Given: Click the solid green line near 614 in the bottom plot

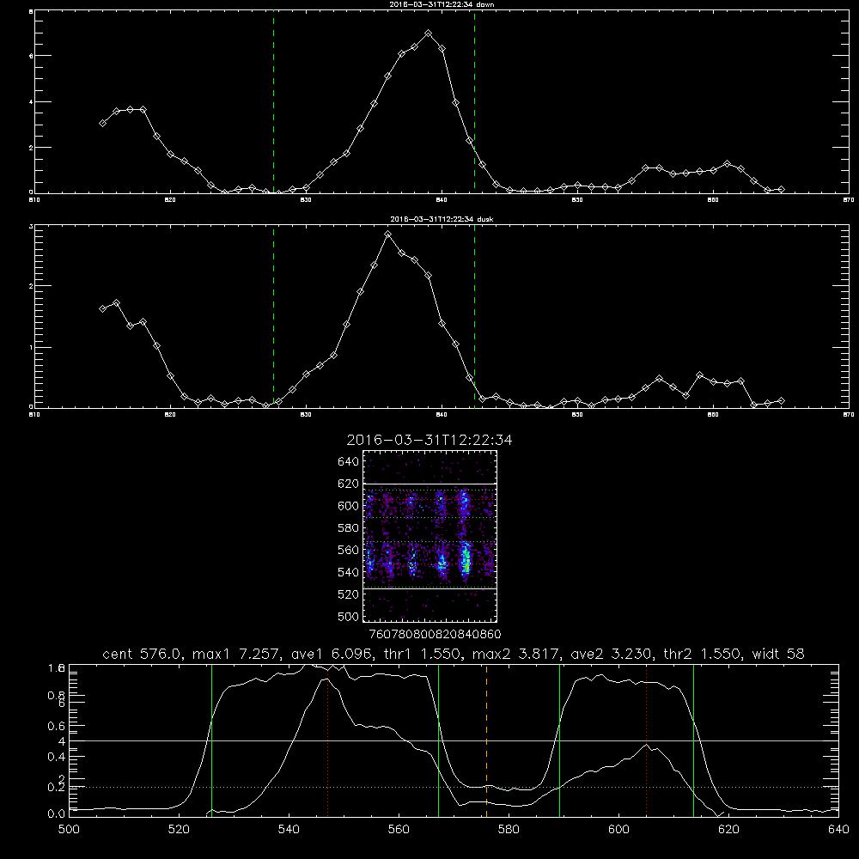Looking at the screenshot, I should 693,740.
